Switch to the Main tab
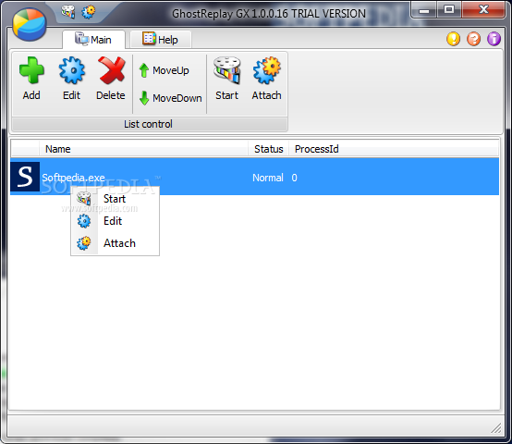Screen dimensions: 512x444 [x=93, y=40]
